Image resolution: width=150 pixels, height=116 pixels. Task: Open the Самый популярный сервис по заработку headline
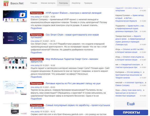click(x=70, y=106)
